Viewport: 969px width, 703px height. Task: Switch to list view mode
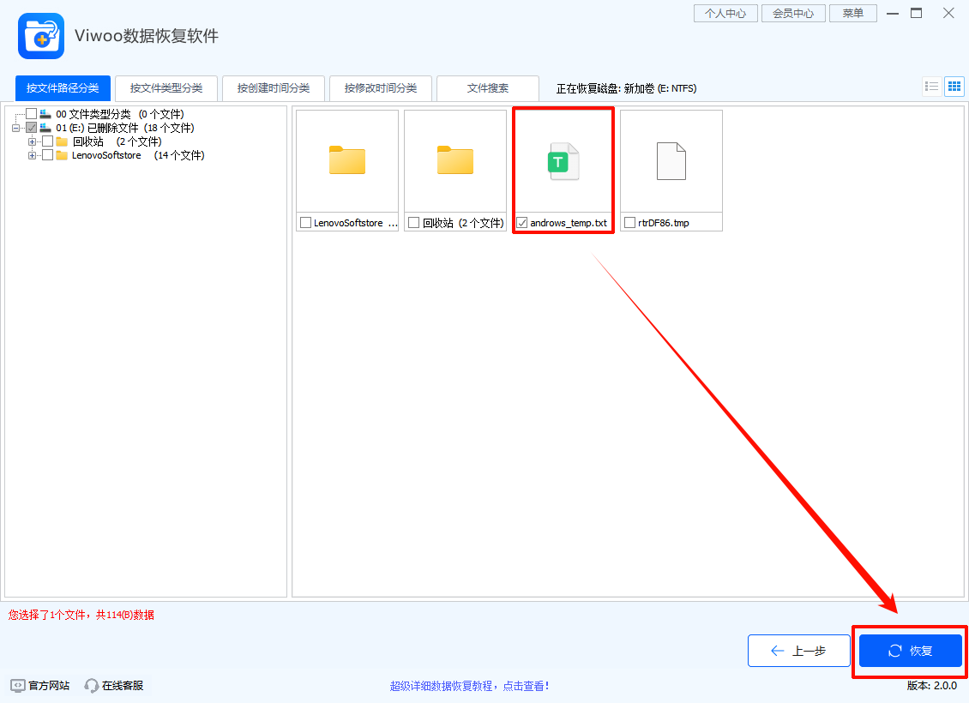(x=931, y=87)
